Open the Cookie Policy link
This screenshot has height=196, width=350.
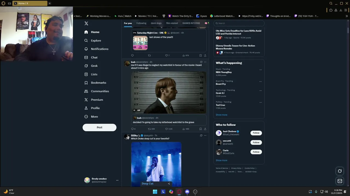pyautogui.click(x=249, y=168)
